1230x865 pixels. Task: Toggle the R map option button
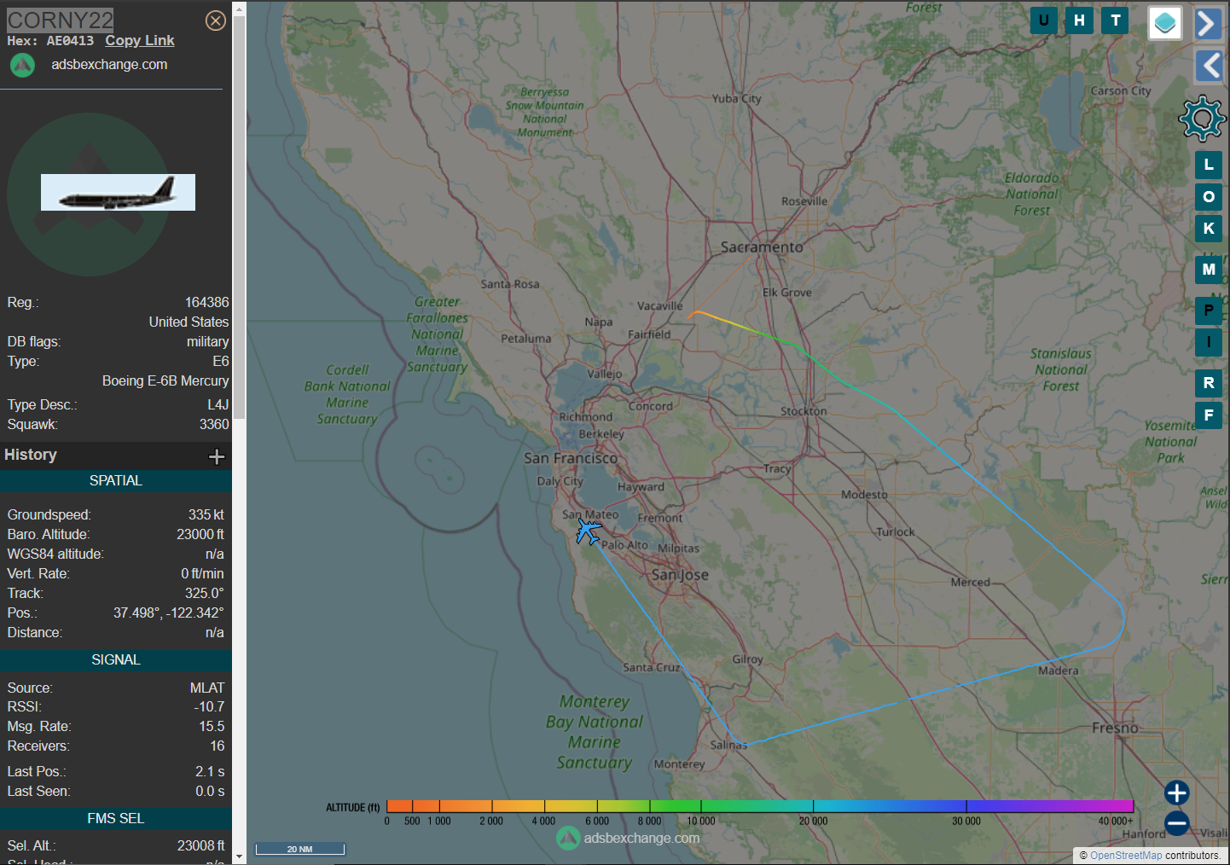(x=1209, y=383)
